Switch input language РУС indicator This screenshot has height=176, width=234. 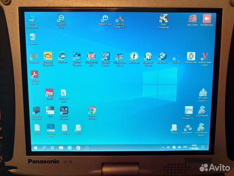pos(185,147)
